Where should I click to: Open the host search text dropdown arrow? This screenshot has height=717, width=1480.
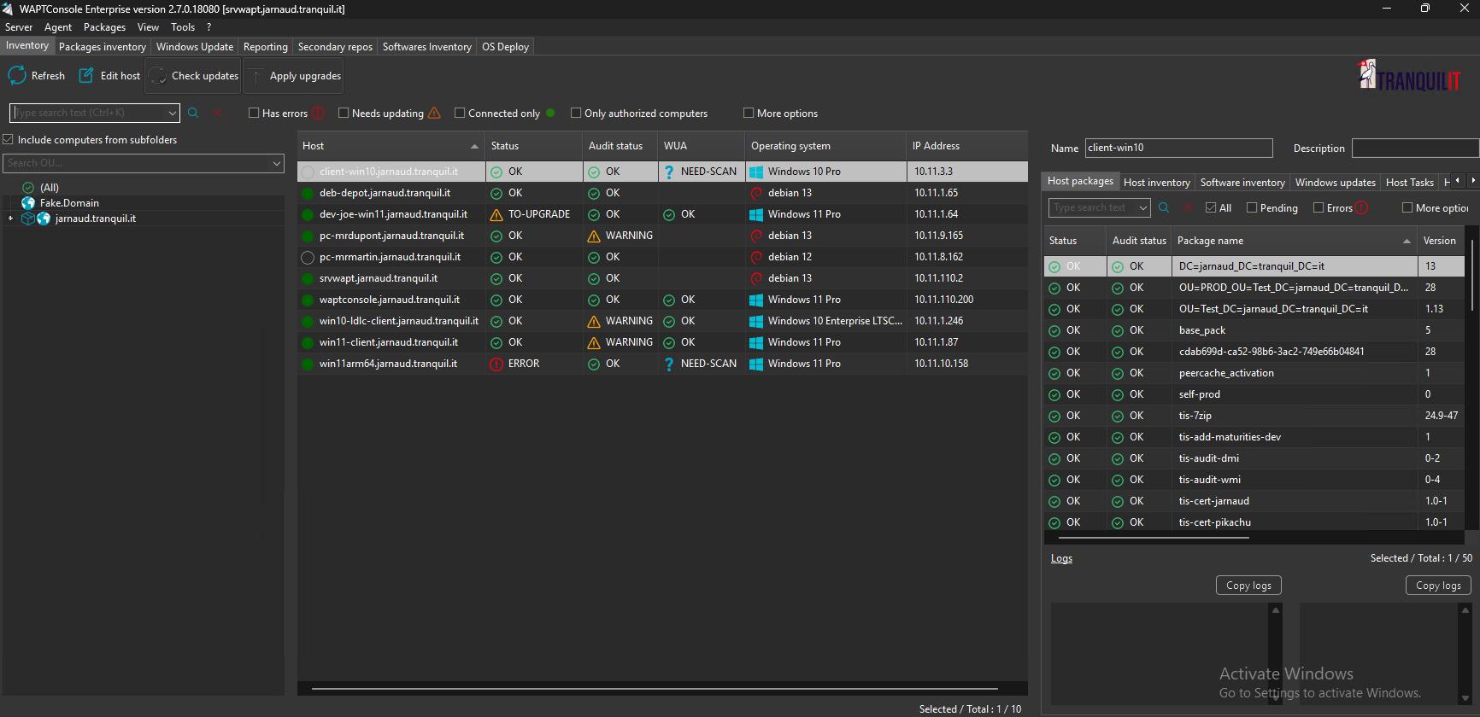(173, 113)
